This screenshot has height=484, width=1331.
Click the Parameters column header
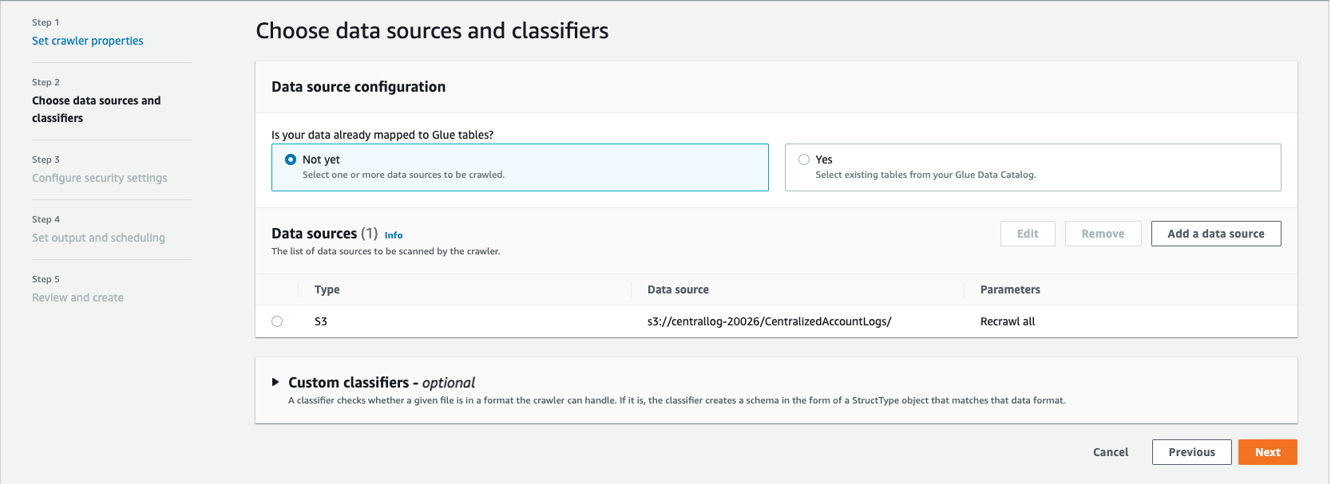tap(1010, 289)
